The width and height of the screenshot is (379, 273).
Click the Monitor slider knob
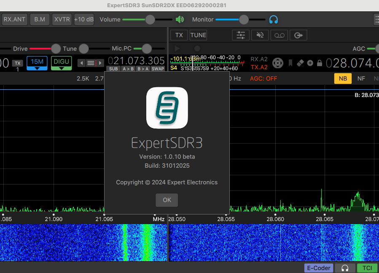tap(244, 19)
